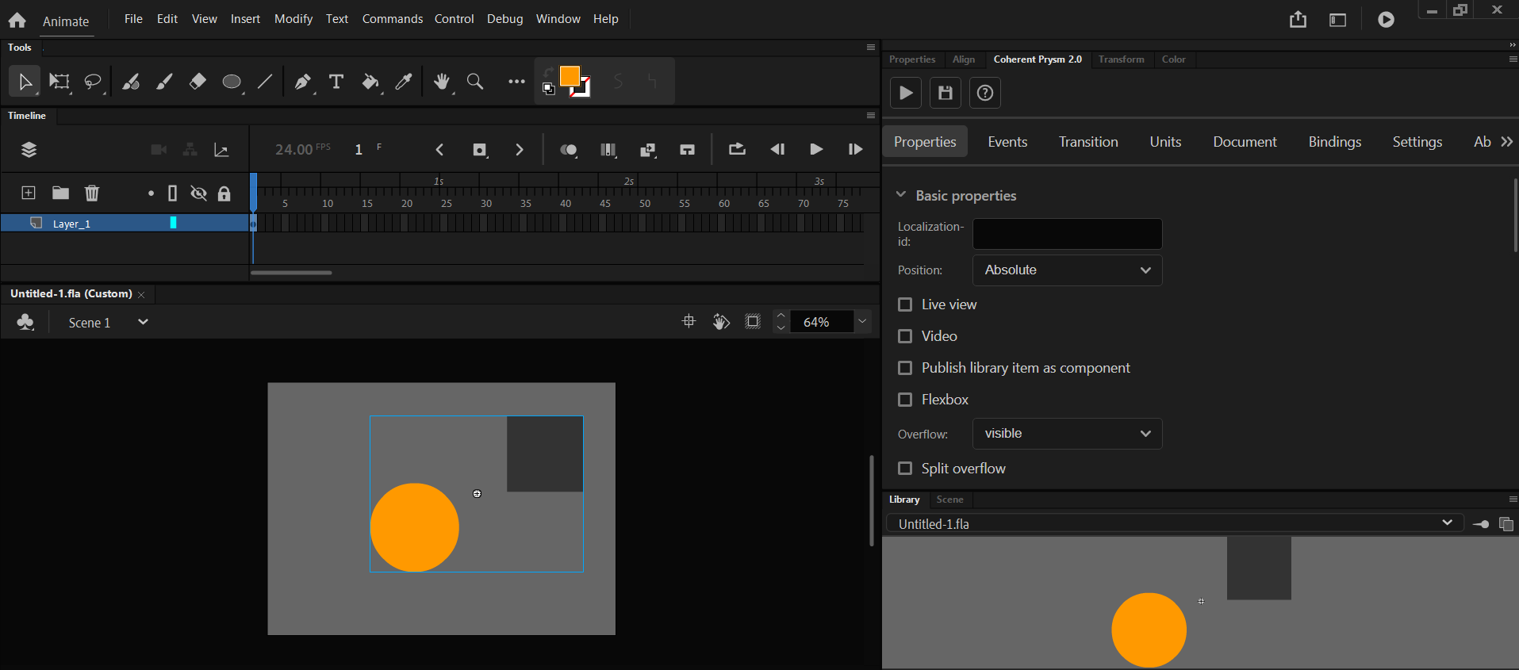
Task: Select the Fluid Brush tool
Action: (x=131, y=81)
